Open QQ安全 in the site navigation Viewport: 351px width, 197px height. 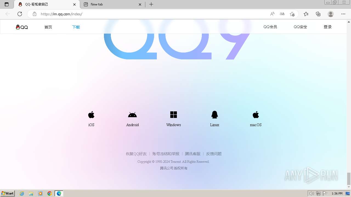[300, 27]
